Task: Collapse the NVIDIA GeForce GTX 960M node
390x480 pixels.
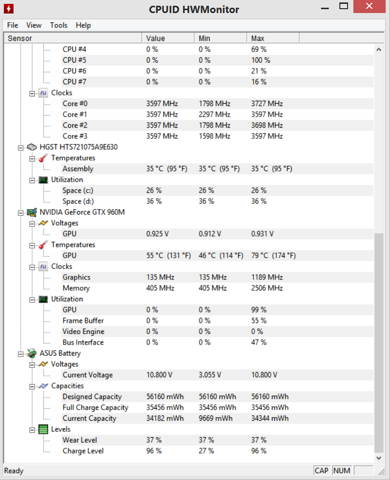Action: pyautogui.click(x=21, y=213)
